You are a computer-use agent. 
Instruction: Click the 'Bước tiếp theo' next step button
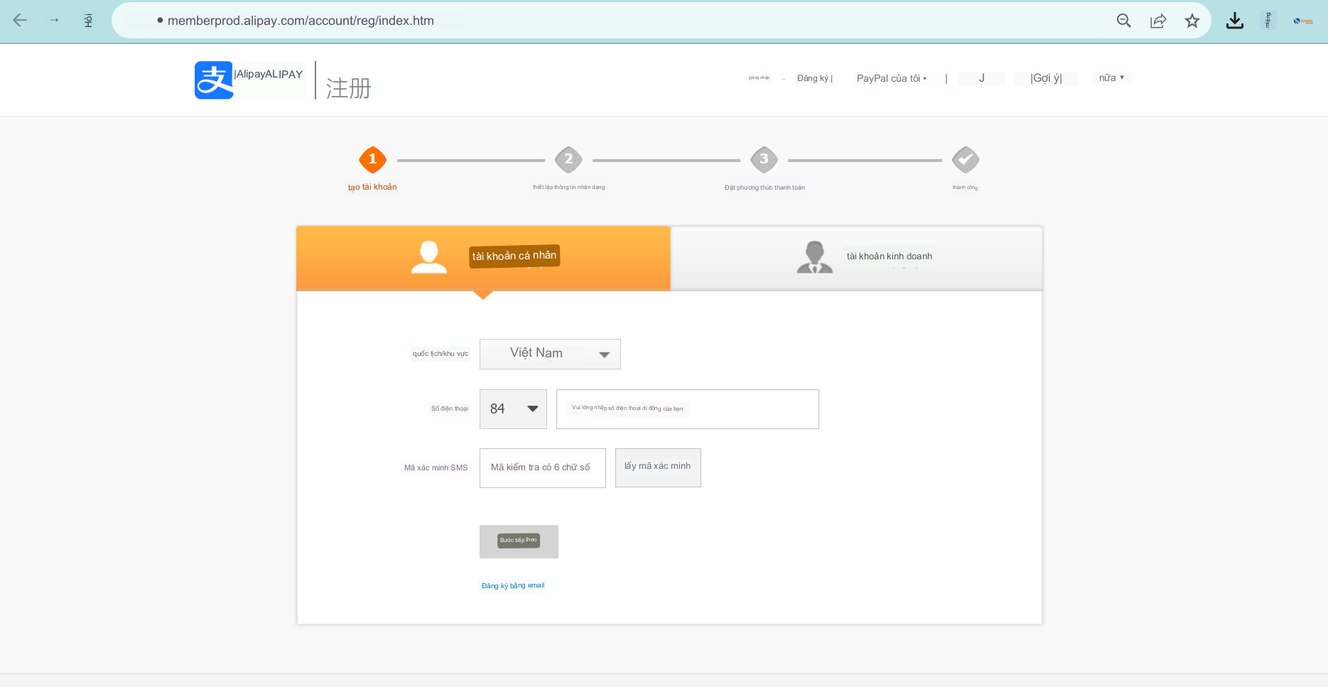(519, 541)
